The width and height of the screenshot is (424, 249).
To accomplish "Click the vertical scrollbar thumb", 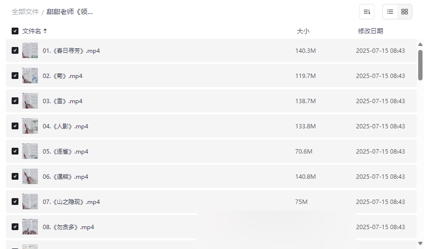I will (420, 65).
